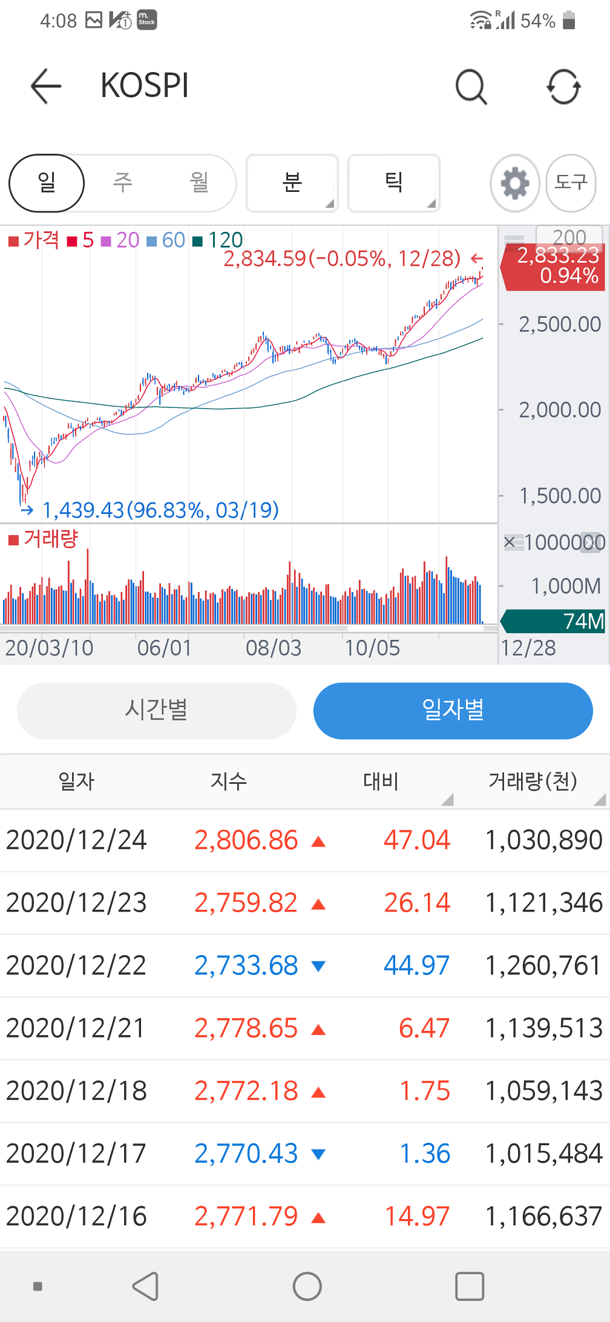The image size is (610, 1322).
Task: Expand the 틱 tick interval dropdown
Action: pos(393,183)
